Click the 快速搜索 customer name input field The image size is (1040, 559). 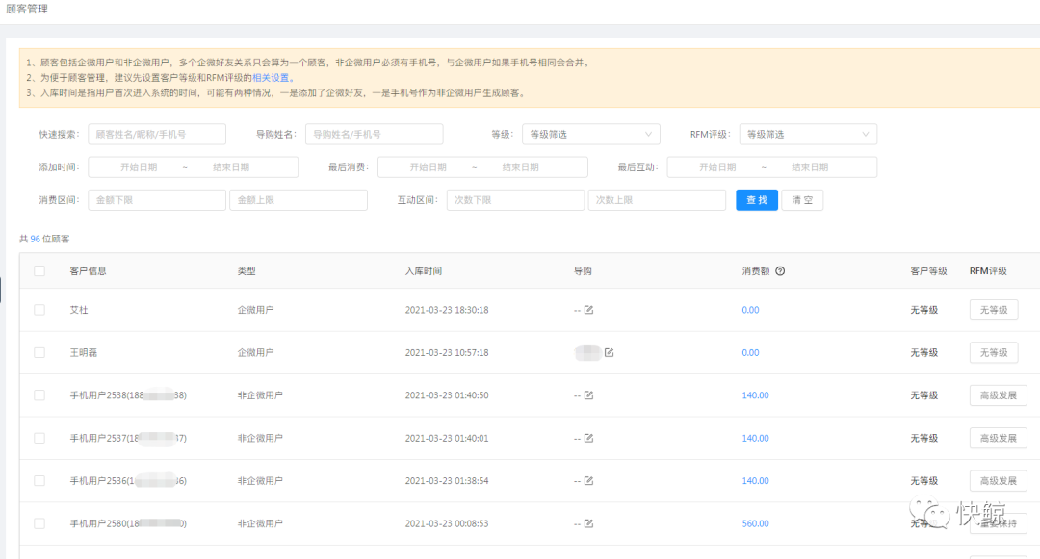(x=156, y=135)
